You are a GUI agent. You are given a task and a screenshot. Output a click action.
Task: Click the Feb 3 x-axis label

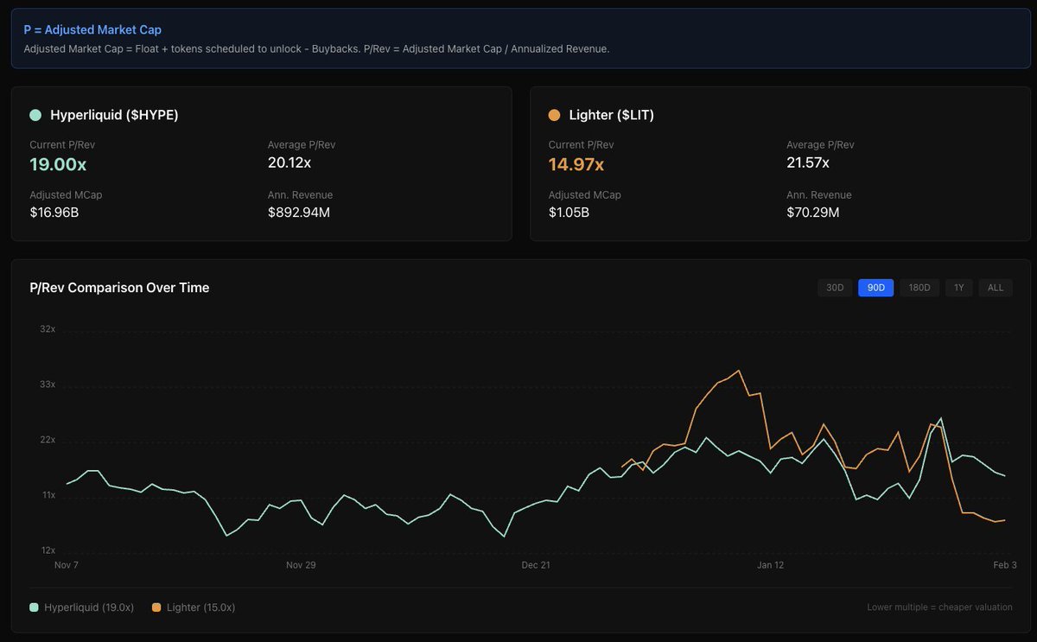1005,565
